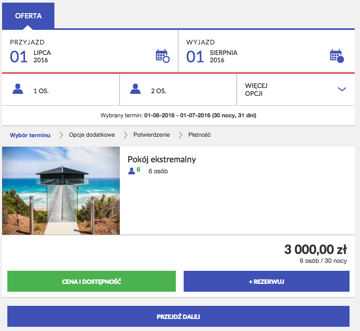Click the 3 000,00 zł price
The width and height of the screenshot is (360, 331).
coord(316,250)
